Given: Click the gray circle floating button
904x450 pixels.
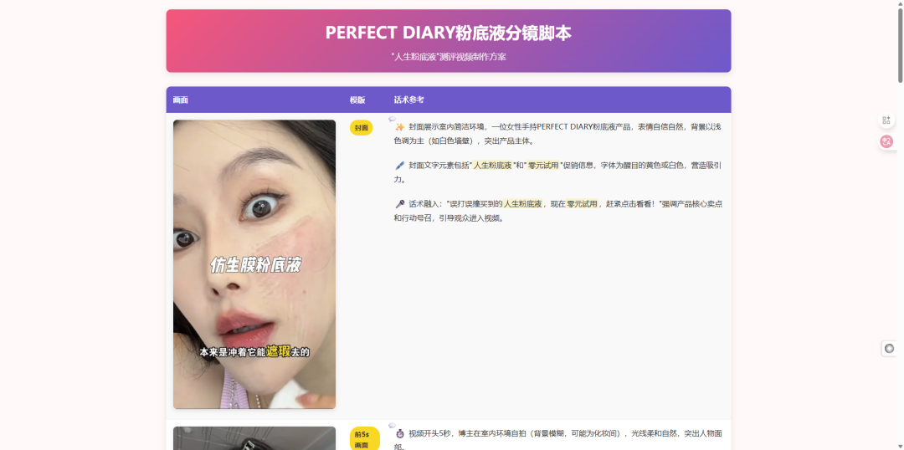Looking at the screenshot, I should click(889, 348).
